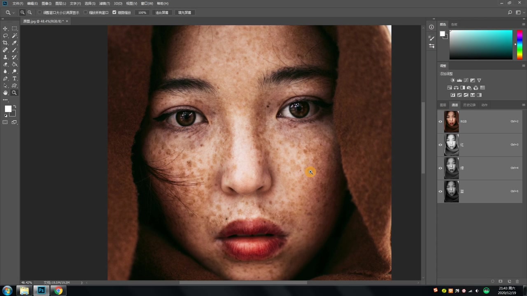Select the Move tool
Viewport: 527px width, 296px height.
(x=5, y=28)
